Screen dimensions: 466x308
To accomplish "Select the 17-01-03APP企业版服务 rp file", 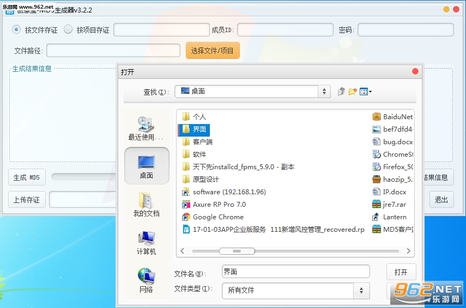I will tap(273, 230).
